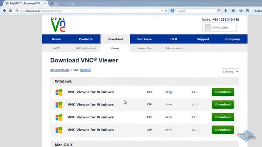262x147 pixels.
Task: Follow the Viewer breadcrumb link
Action: pyautogui.click(x=86, y=70)
